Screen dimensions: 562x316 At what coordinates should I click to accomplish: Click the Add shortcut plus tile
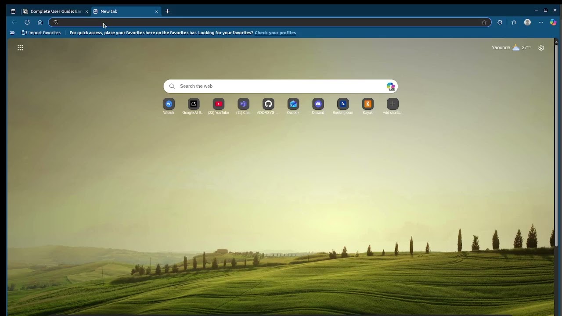click(x=393, y=107)
